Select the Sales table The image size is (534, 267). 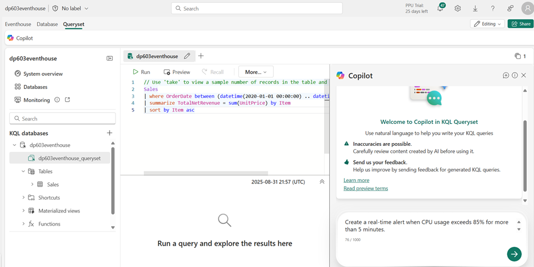tap(53, 185)
